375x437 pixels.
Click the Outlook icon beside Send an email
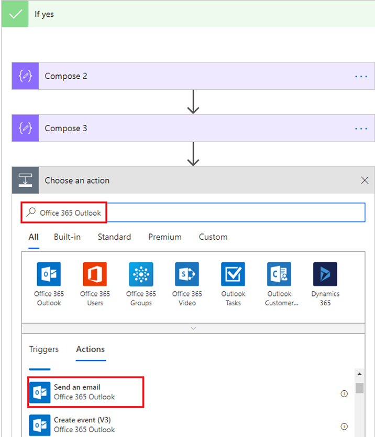[40, 392]
